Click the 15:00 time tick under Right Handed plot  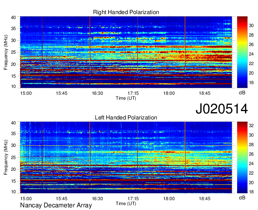point(26,93)
